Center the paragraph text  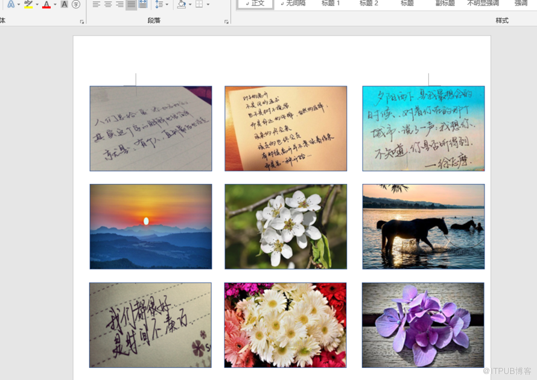click(x=108, y=4)
